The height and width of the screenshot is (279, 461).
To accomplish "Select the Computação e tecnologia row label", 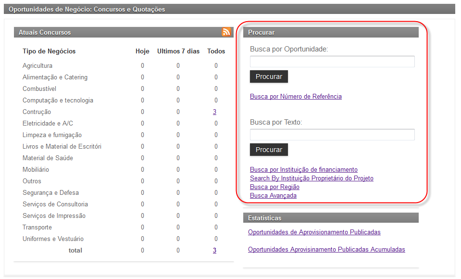I will pos(58,101).
